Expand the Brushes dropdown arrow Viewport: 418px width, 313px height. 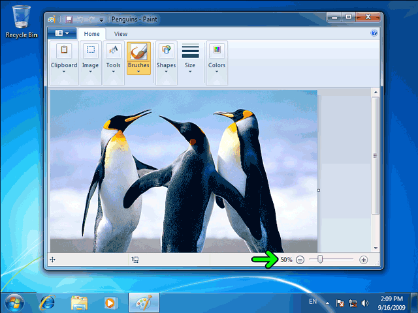click(138, 71)
